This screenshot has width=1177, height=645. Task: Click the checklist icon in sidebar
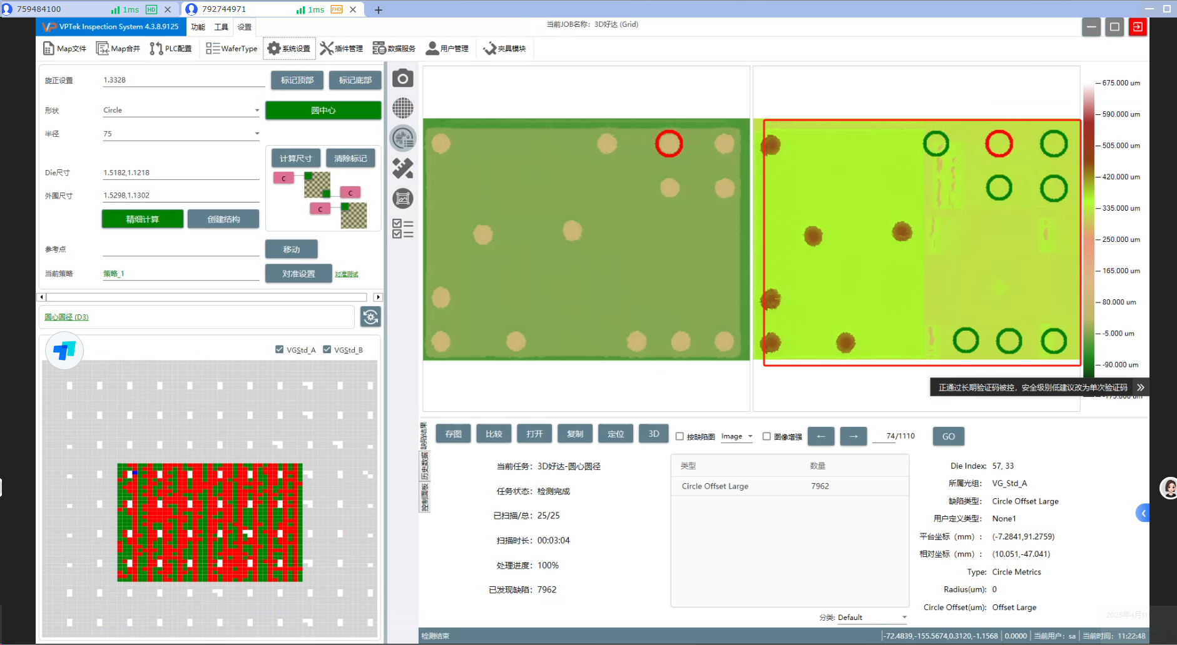click(403, 229)
